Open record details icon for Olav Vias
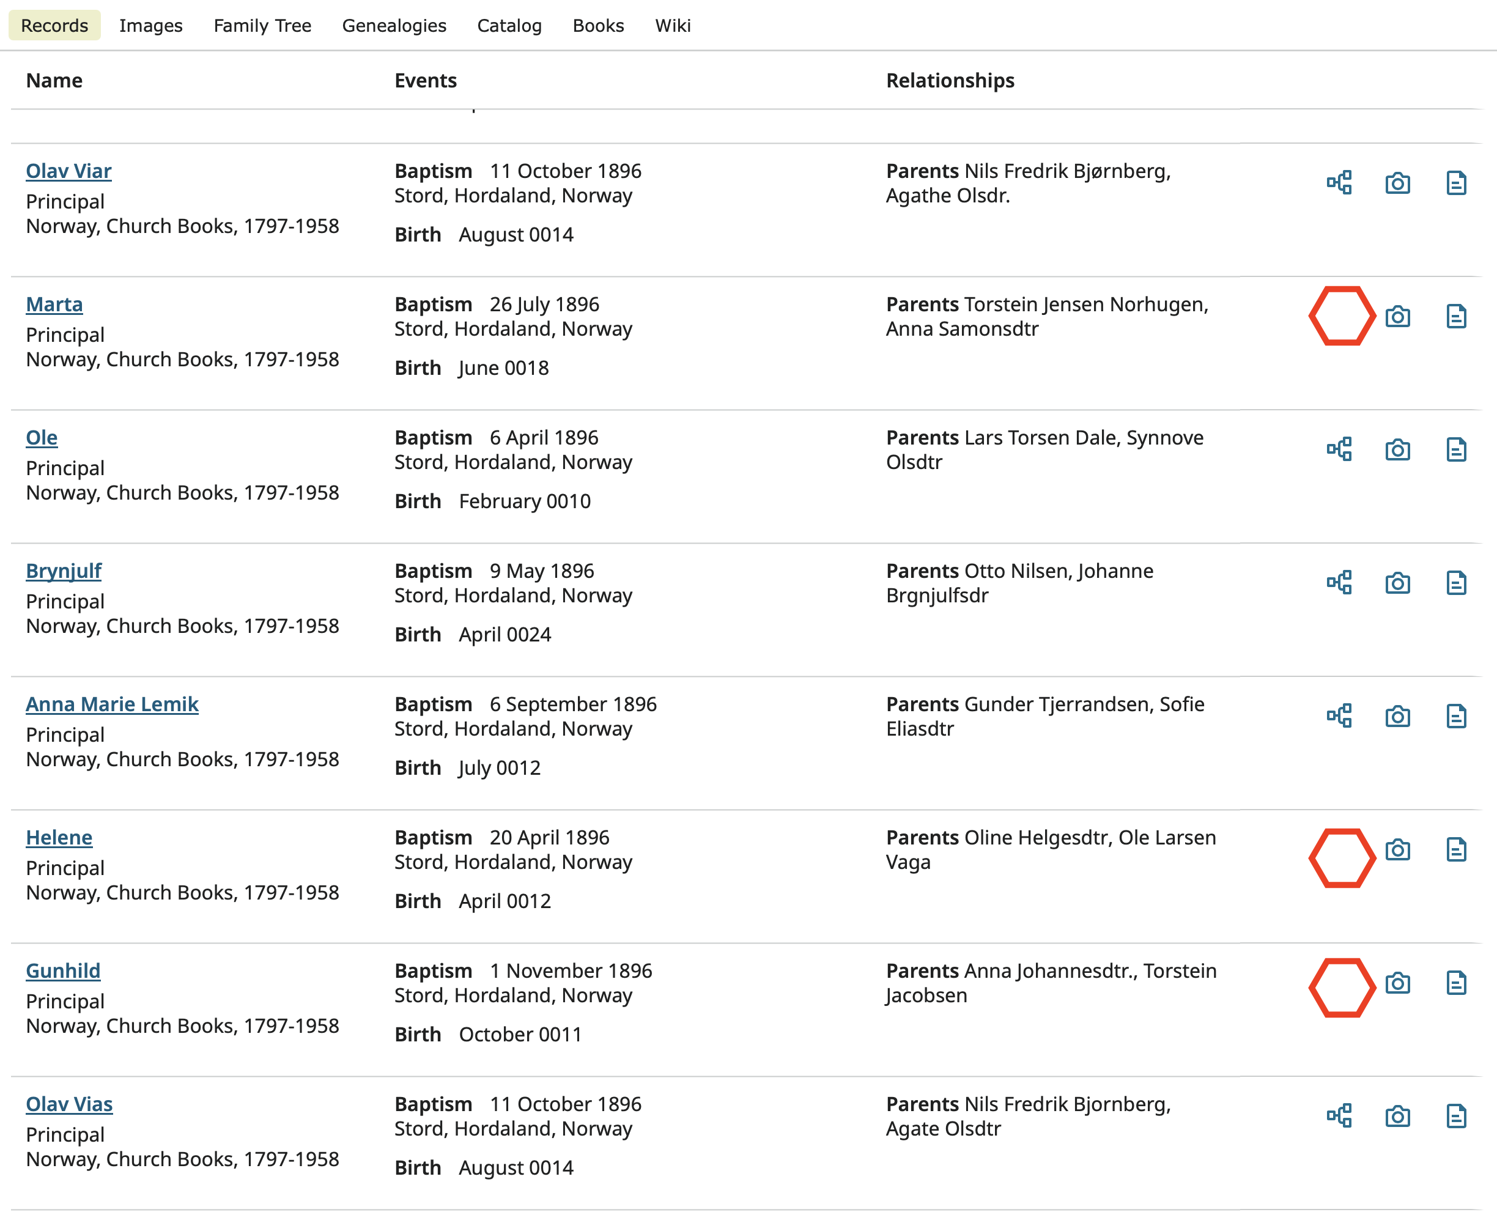This screenshot has height=1212, width=1497. tap(1456, 1115)
